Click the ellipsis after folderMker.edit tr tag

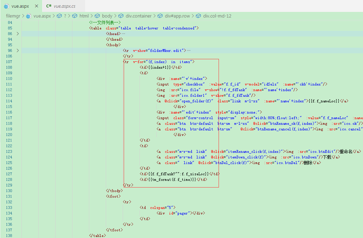pyautogui.click(x=189, y=50)
